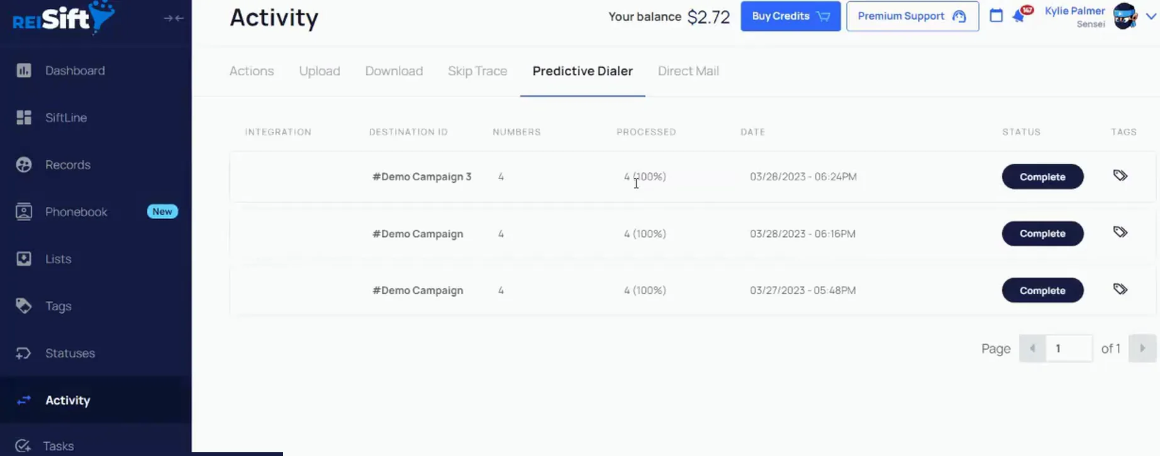
Task: Click the Activity item in sidebar
Action: 96,400
